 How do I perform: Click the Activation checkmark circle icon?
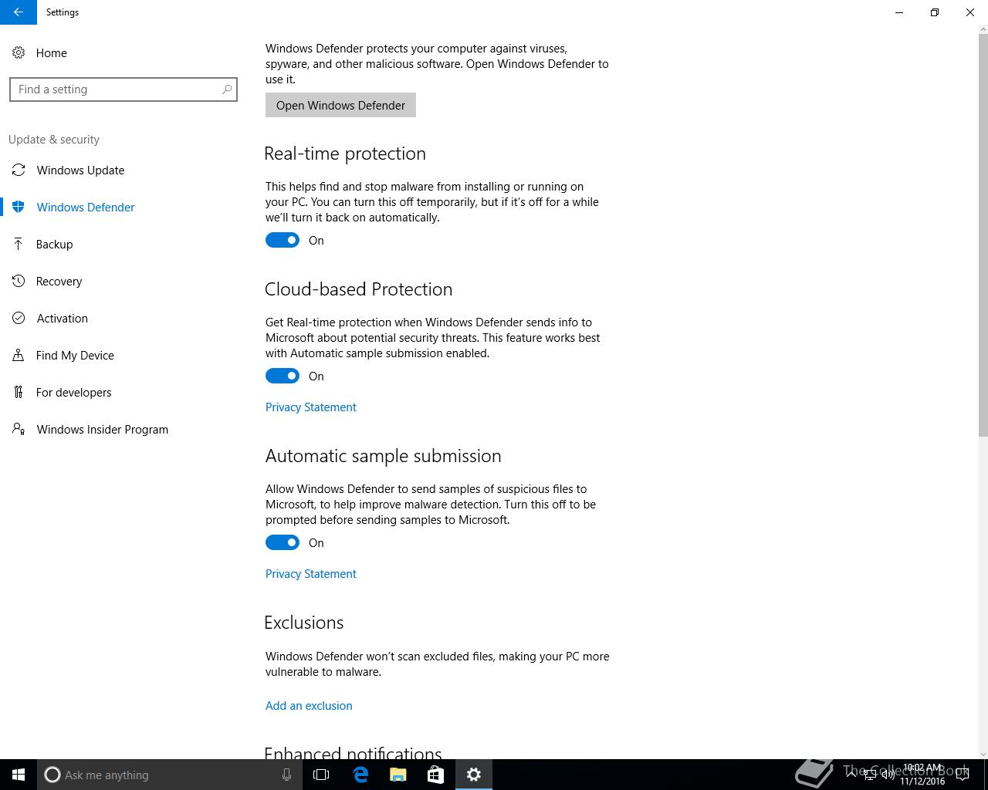click(x=19, y=318)
